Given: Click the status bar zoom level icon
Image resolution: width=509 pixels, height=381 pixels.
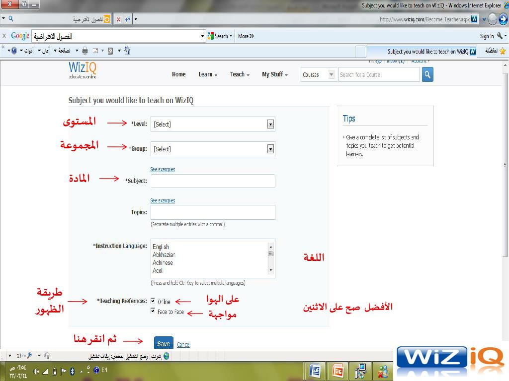Looking at the screenshot, I should (29, 356).
